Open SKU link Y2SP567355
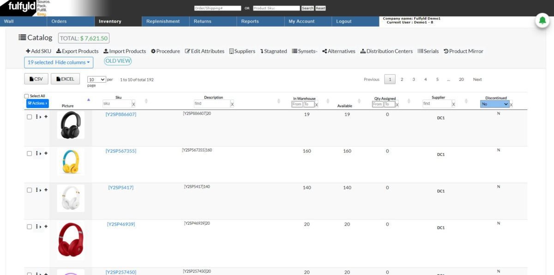The width and height of the screenshot is (554, 275). [x=121, y=151]
